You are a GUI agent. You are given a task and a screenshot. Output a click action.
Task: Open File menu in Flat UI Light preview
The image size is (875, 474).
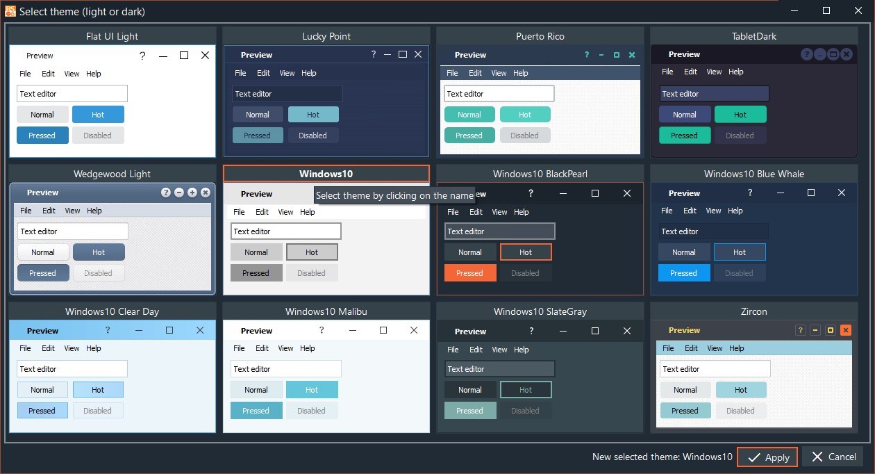25,74
